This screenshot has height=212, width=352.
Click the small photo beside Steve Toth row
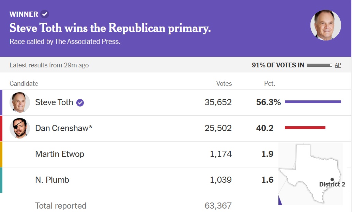click(x=20, y=102)
